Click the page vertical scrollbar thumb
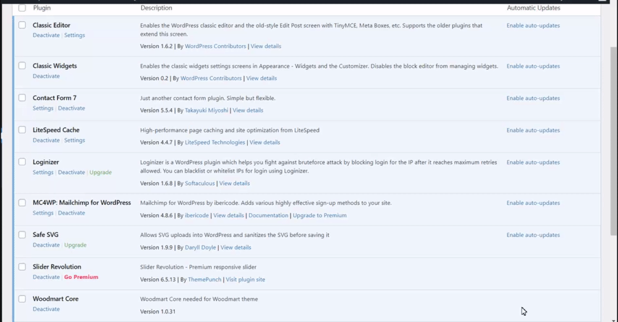 point(614,141)
